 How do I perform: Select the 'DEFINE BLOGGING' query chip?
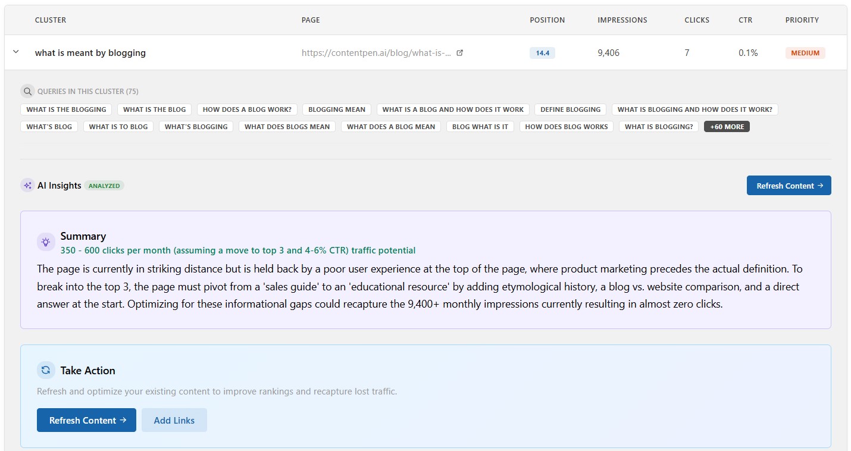(570, 109)
